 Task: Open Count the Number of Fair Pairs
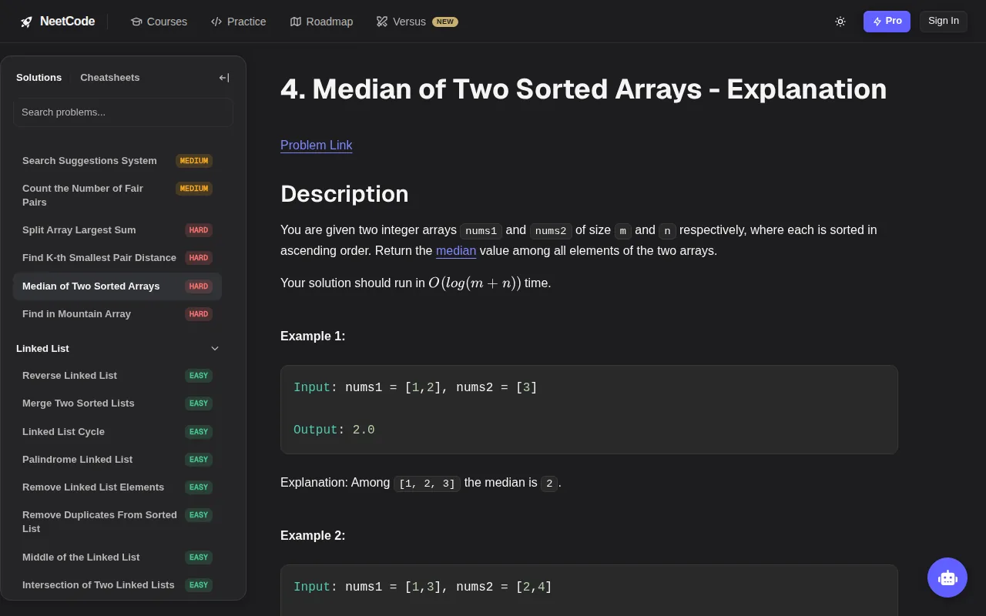[117, 196]
